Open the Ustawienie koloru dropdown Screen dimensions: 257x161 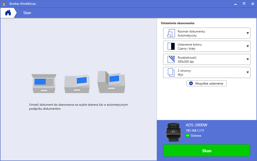(x=207, y=46)
